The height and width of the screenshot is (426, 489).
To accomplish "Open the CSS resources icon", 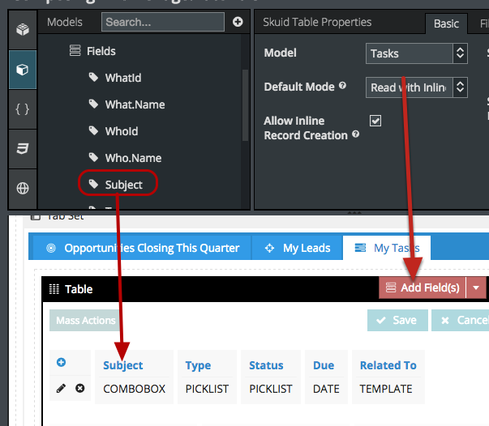I will click(22, 149).
